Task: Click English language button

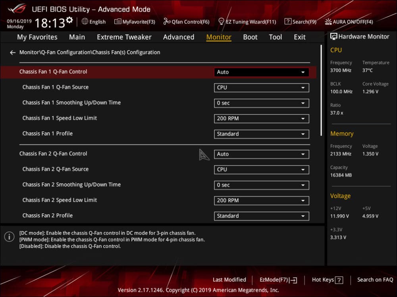Action: [x=98, y=22]
